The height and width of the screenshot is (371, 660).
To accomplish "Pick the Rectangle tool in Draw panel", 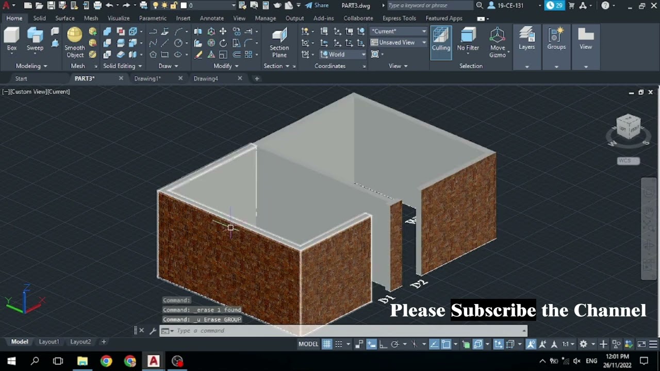I will [165, 55].
